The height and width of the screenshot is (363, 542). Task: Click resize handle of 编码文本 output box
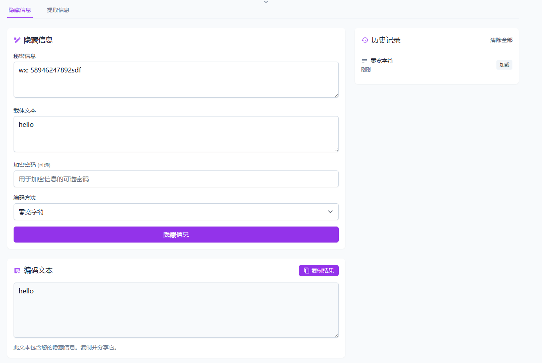(336, 335)
